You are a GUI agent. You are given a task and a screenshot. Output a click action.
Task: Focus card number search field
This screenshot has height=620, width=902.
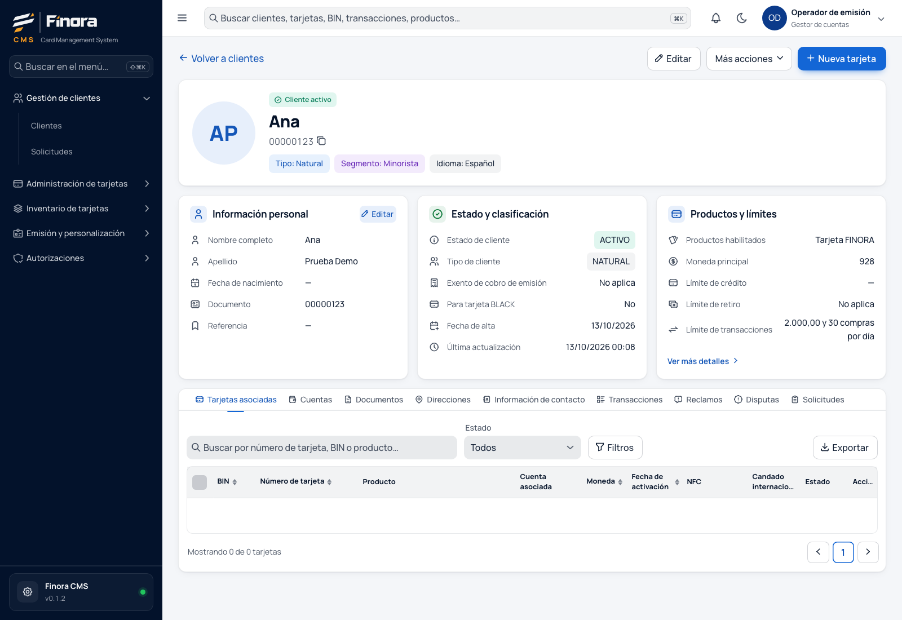[x=322, y=448]
